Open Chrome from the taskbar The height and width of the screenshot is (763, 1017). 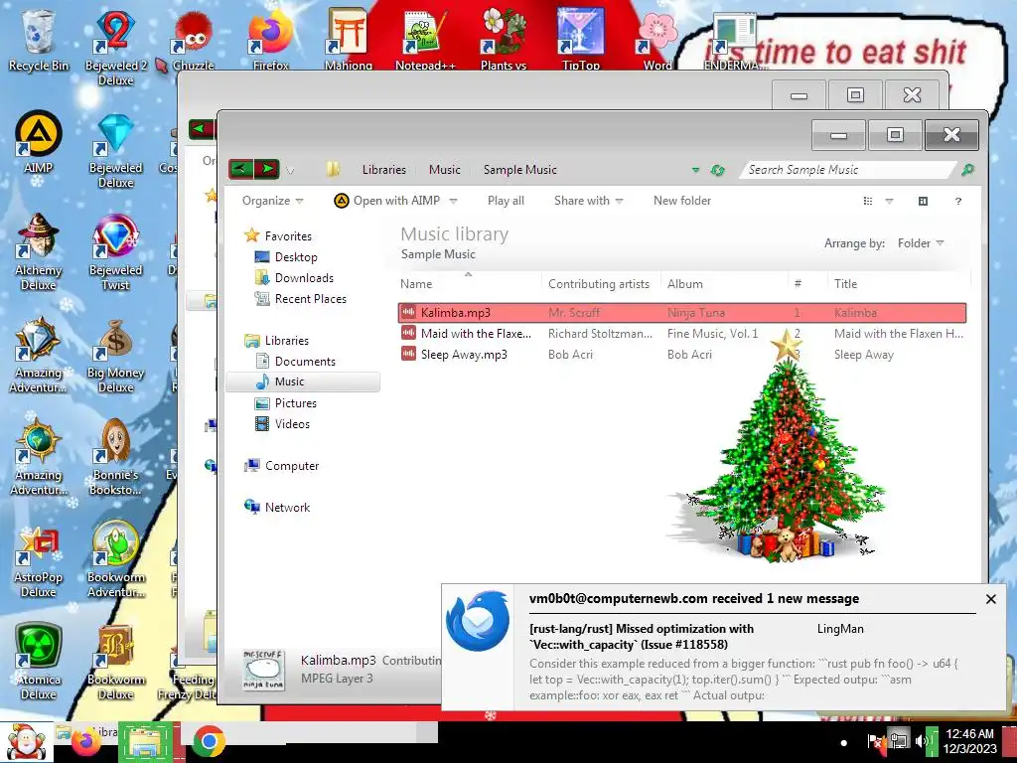click(x=209, y=741)
